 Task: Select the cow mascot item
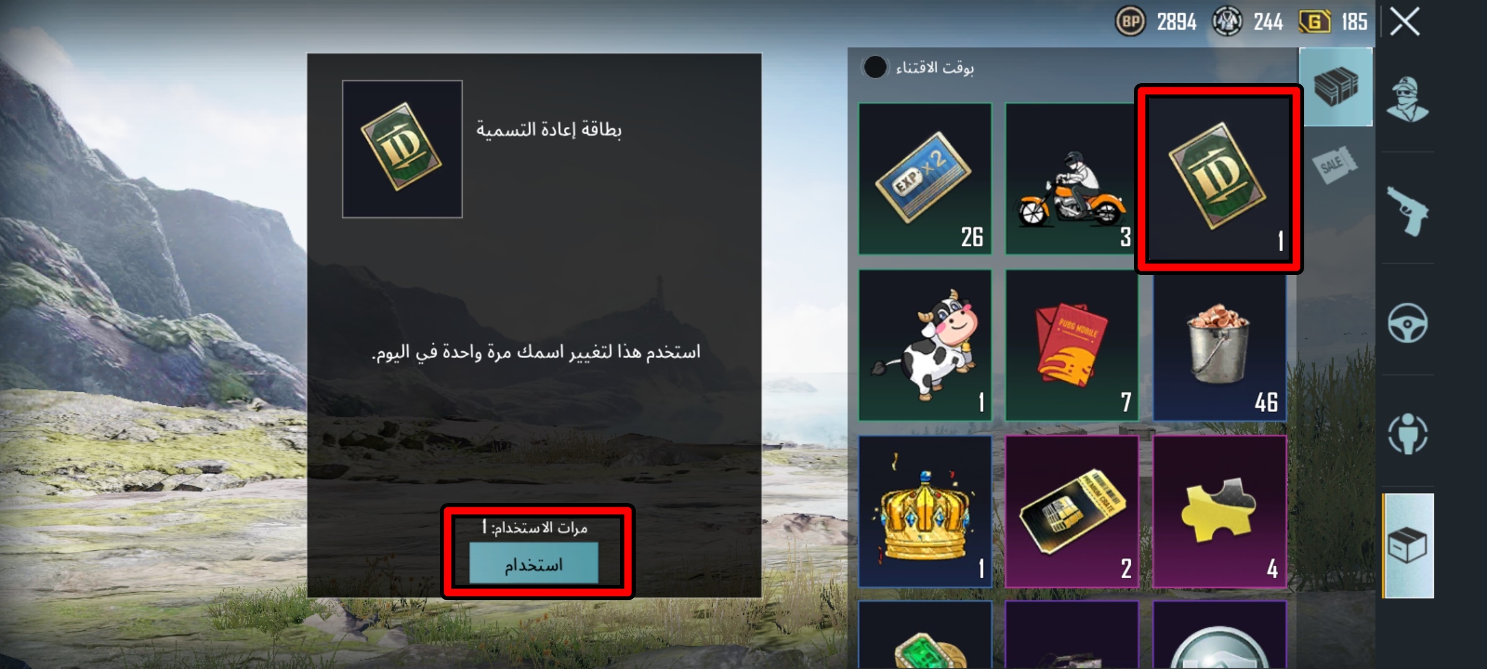[x=924, y=345]
